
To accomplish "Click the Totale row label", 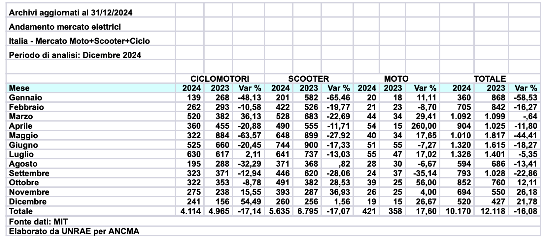I will coord(21,211).
